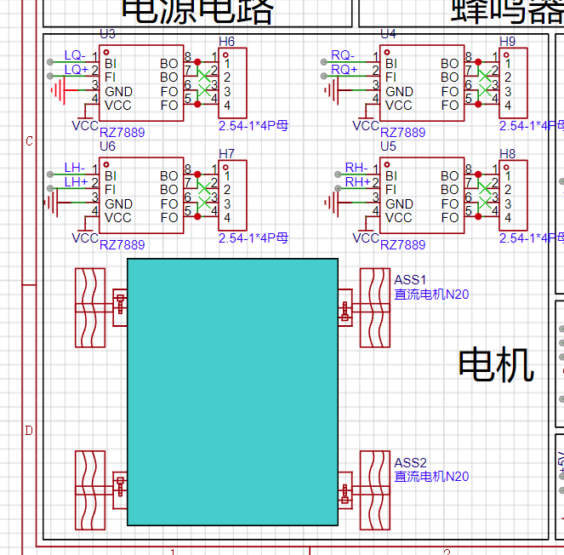Click the H6 connector symbol
564x555 pixels.
coord(232,83)
